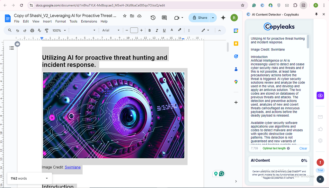Viewport: 329px width, 188px height.
Task: Open more toolbar options
Action: click(x=189, y=31)
